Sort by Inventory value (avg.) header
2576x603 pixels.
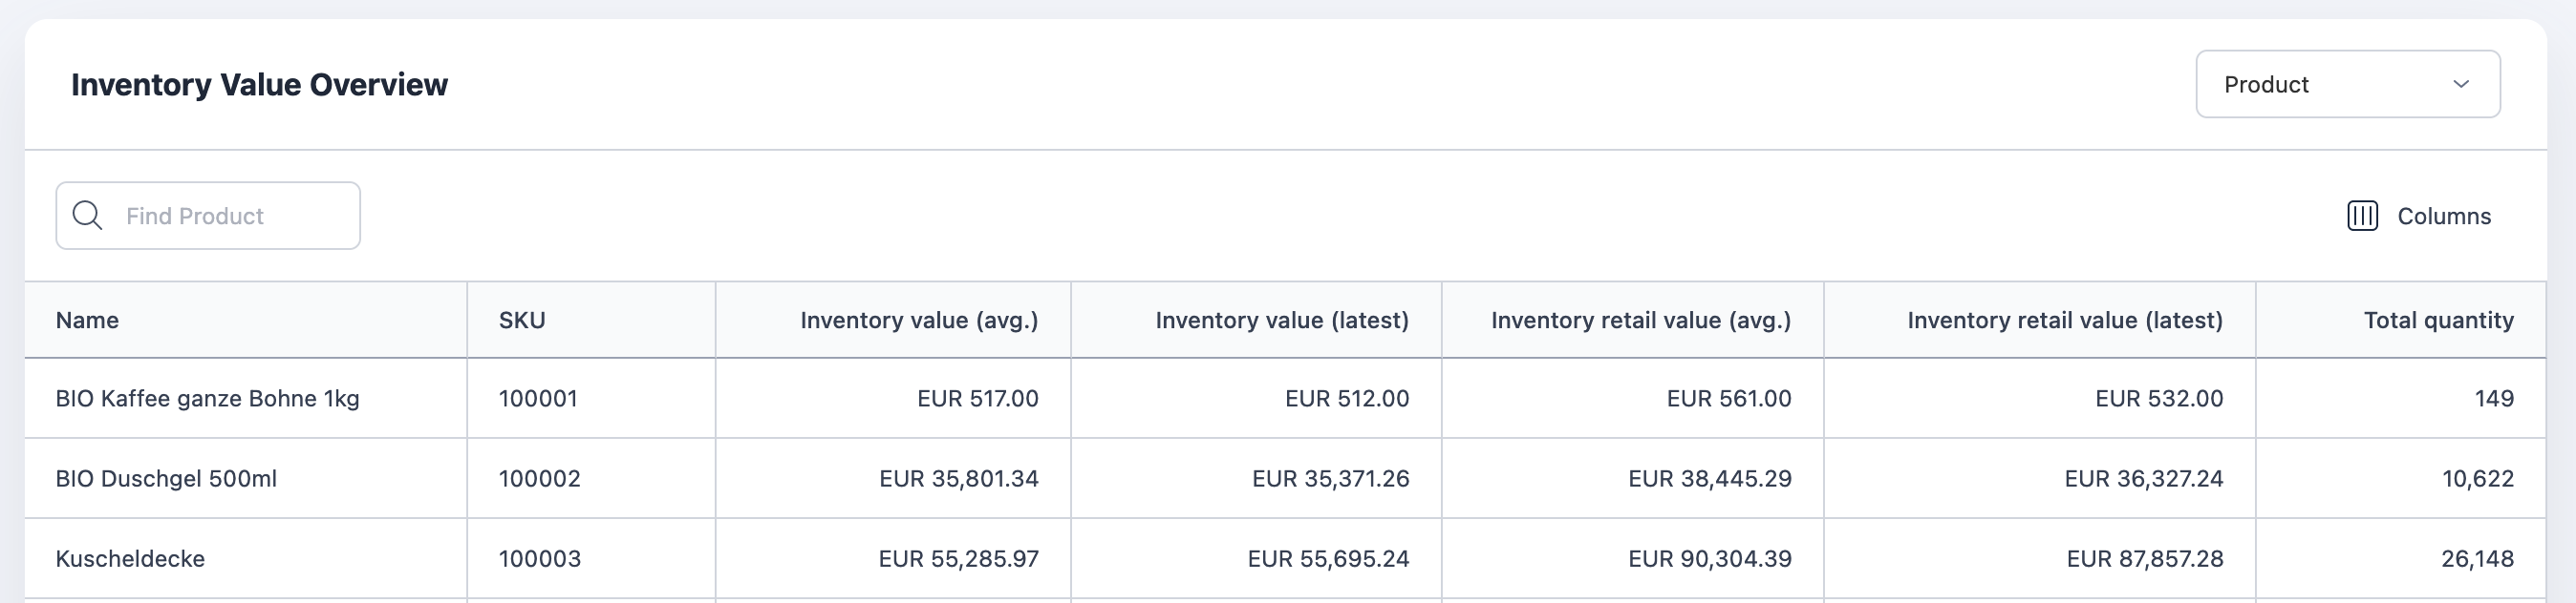tap(918, 321)
